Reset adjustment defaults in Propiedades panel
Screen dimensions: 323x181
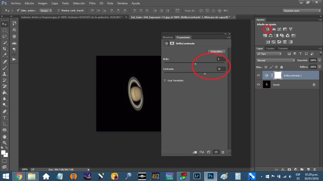pyautogui.click(x=209, y=152)
